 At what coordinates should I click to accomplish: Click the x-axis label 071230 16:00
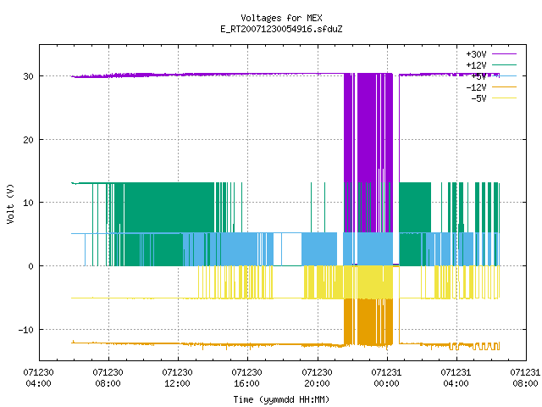point(246,378)
